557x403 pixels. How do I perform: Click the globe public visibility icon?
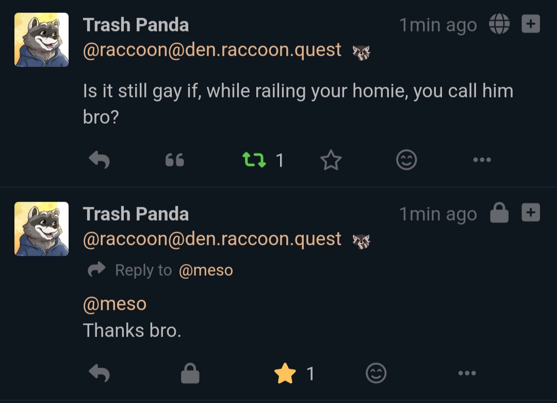pos(499,24)
